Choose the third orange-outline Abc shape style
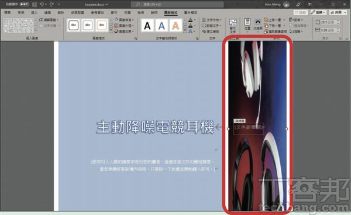 coord(102,25)
